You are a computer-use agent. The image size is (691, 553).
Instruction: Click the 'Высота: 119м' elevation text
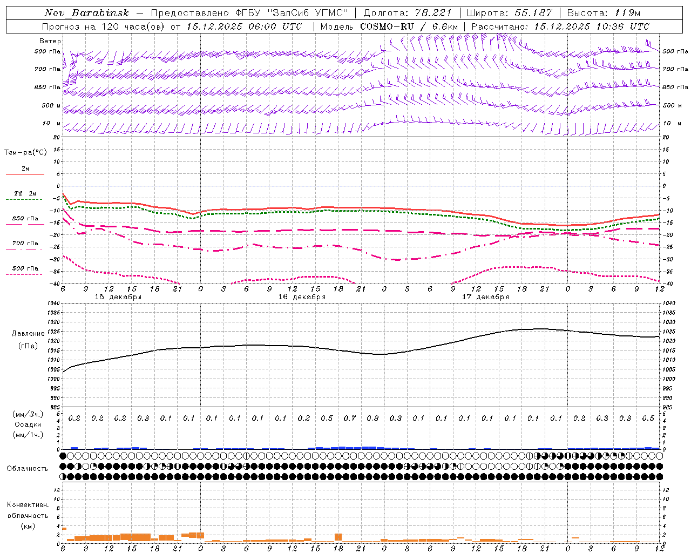(604, 13)
